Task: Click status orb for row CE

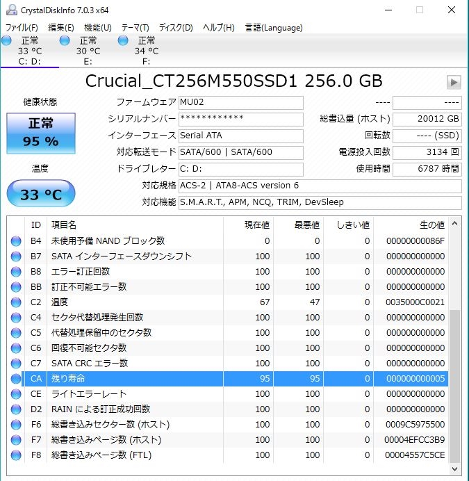Action: (16, 394)
